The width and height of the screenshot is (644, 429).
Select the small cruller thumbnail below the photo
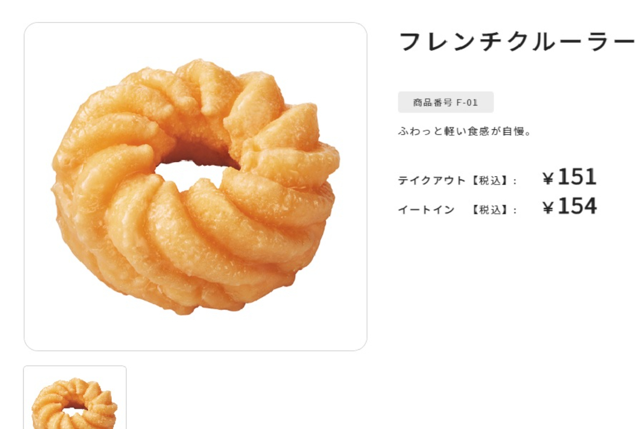(75, 397)
